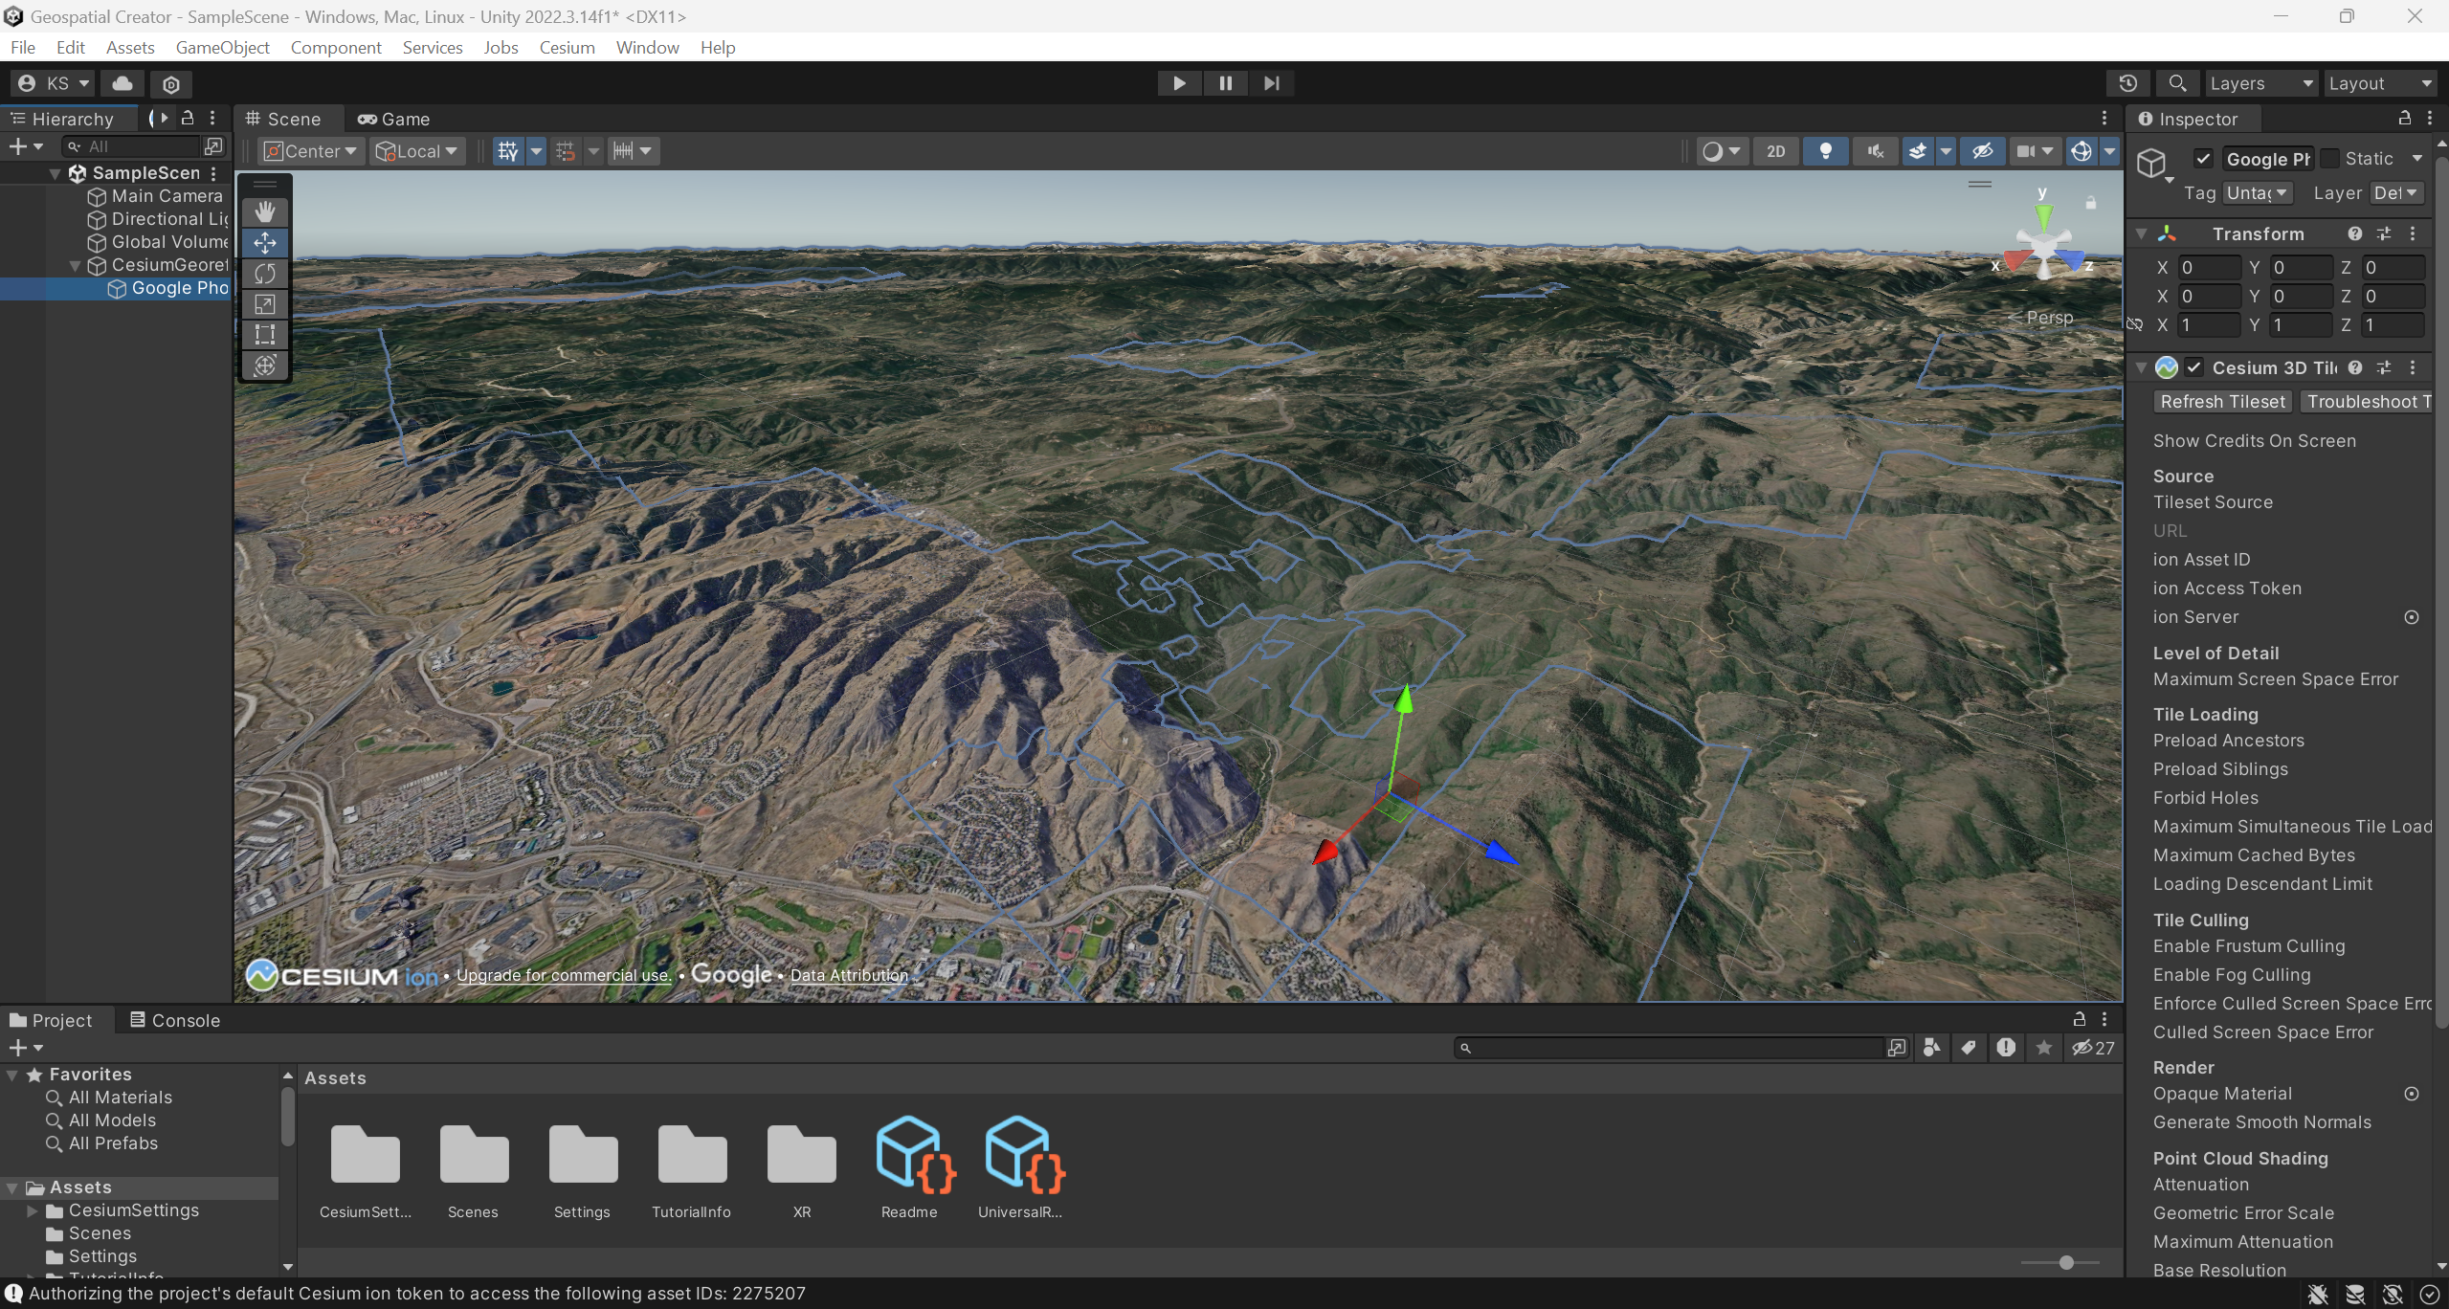Select the Move tool
The height and width of the screenshot is (1309, 2449).
pos(265,242)
